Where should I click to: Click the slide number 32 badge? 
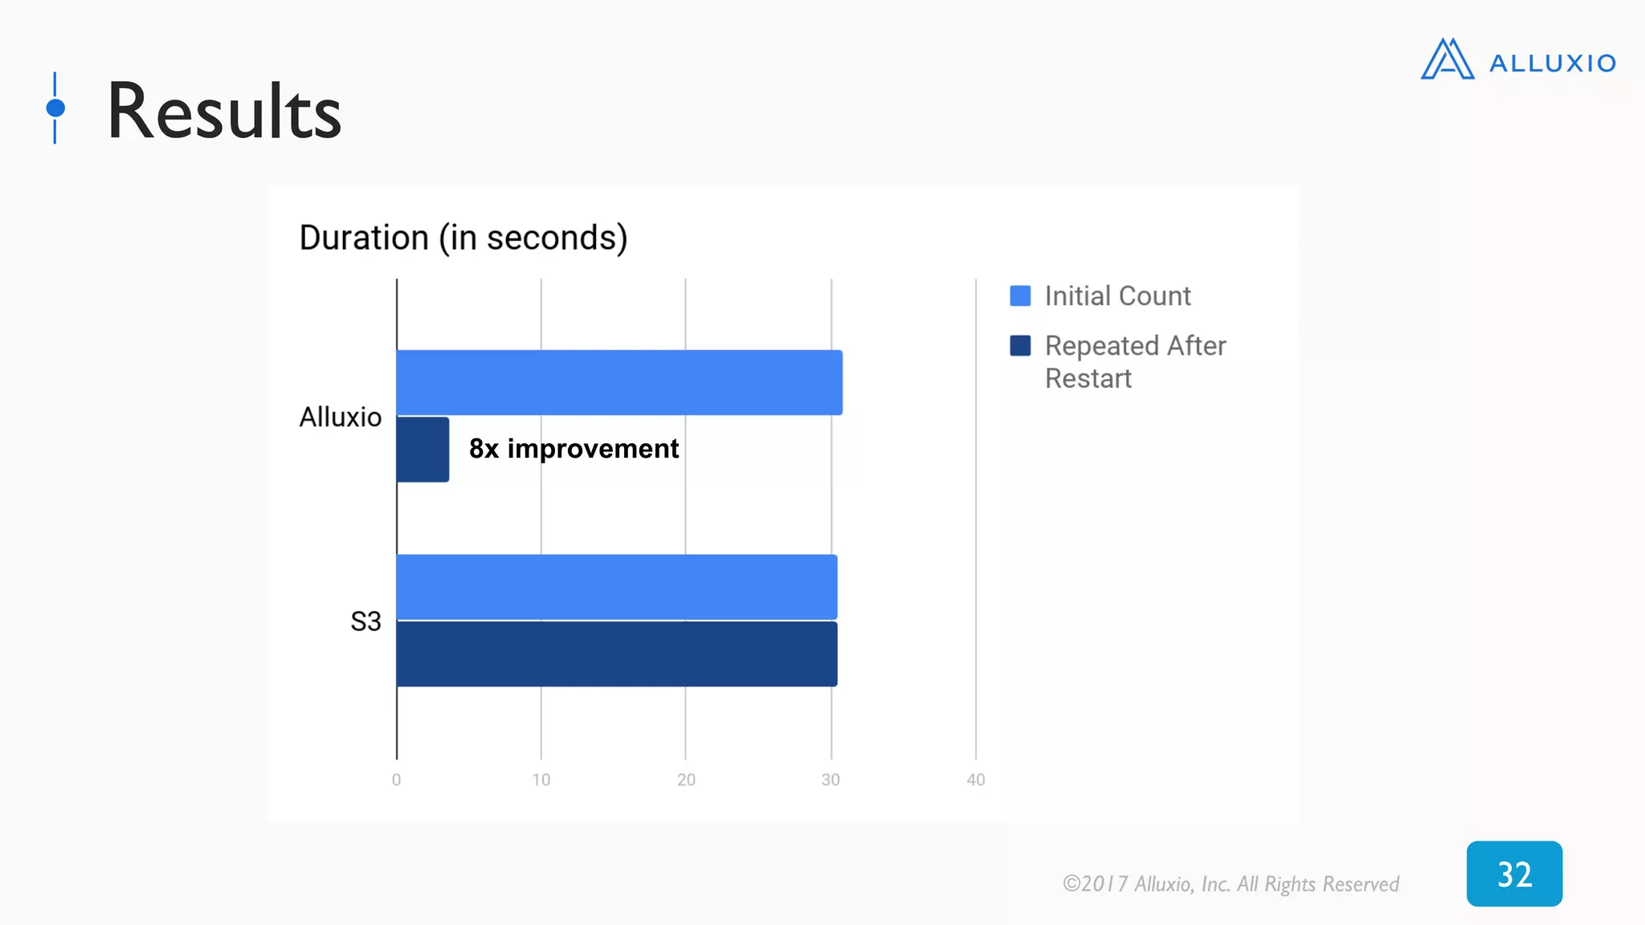click(x=1514, y=874)
